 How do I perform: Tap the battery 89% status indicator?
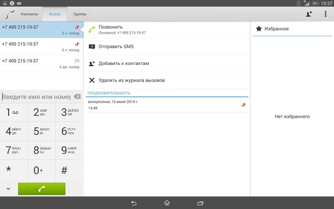[x=315, y=3]
